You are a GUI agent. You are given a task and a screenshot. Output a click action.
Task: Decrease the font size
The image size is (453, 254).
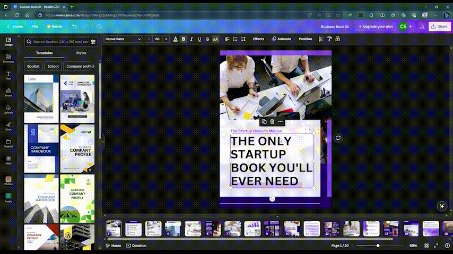[x=149, y=39]
